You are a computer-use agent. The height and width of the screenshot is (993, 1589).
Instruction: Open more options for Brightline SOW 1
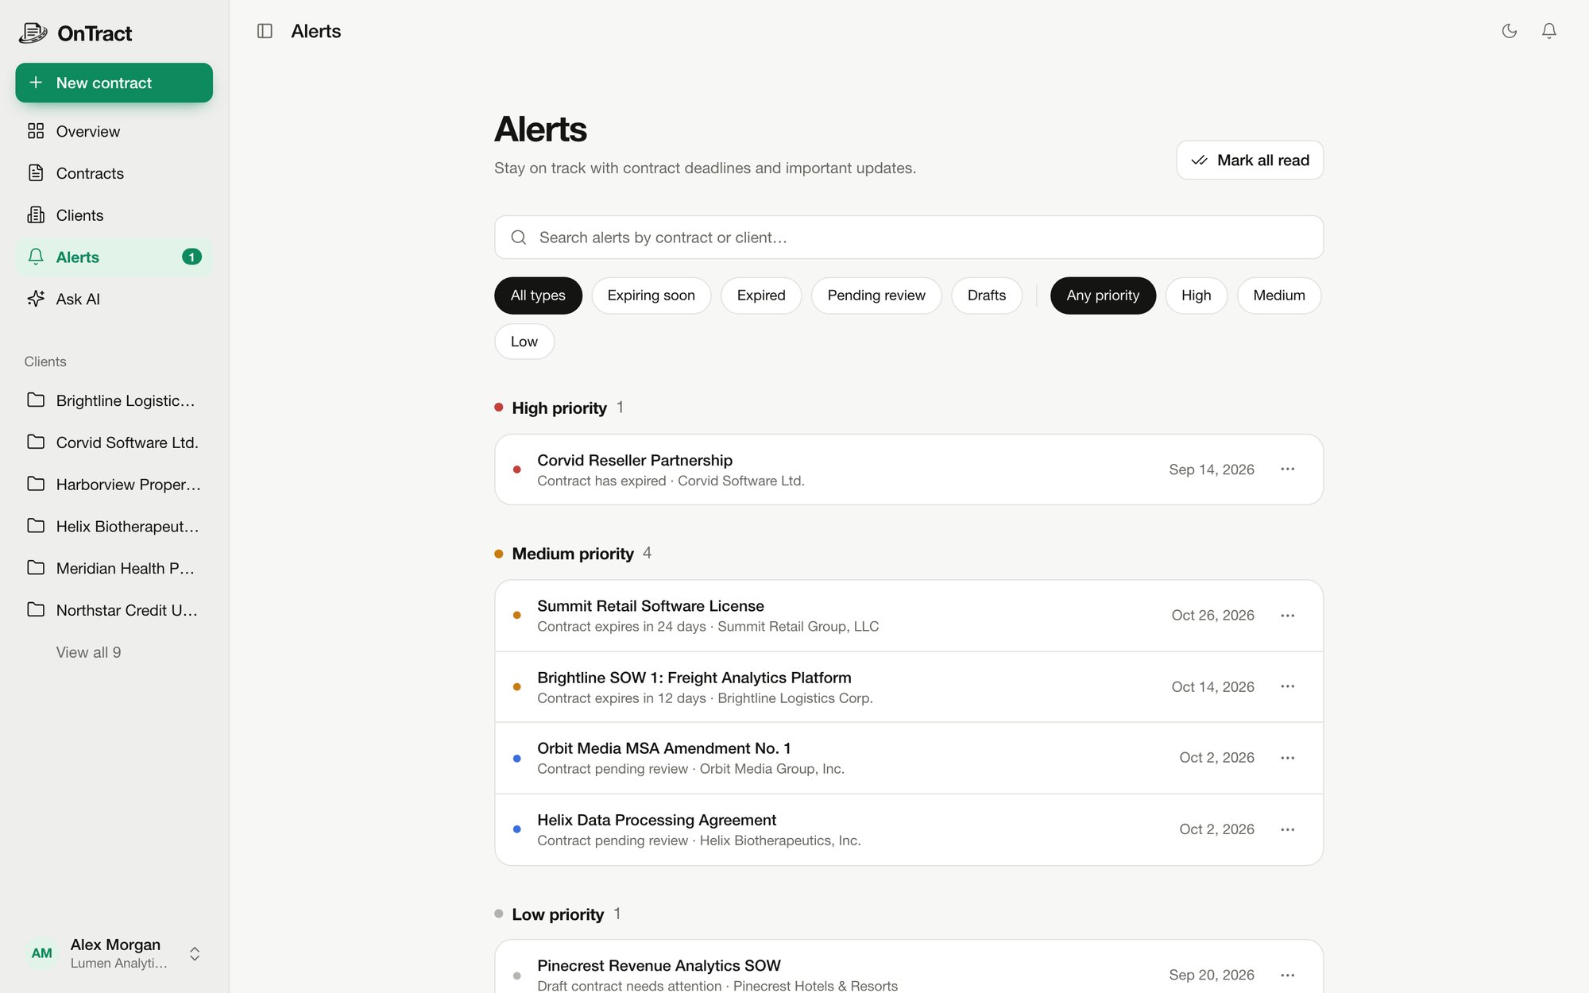coord(1288,686)
